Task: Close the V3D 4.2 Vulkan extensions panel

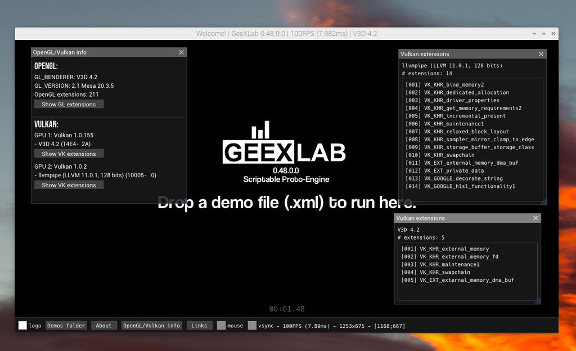Action: (535, 218)
